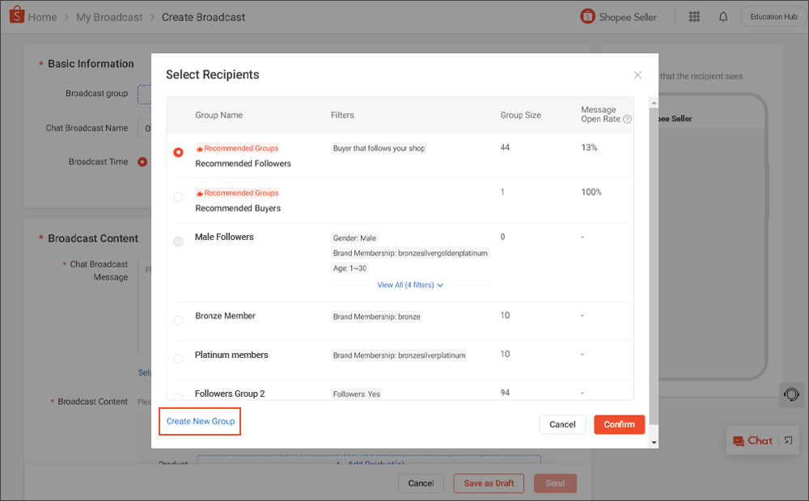Open My Broadcast from the breadcrumb
This screenshot has width=809, height=501.
point(109,16)
